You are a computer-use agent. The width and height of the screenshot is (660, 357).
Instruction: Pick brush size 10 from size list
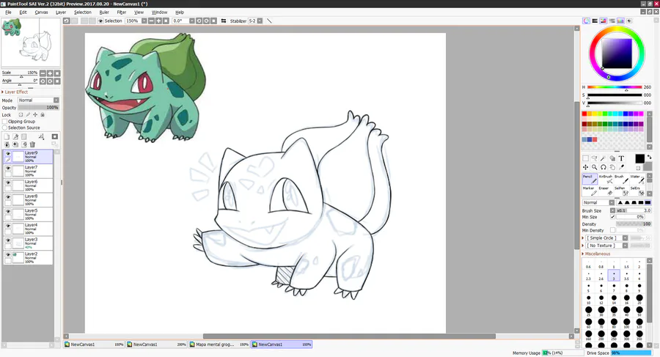[588, 298]
